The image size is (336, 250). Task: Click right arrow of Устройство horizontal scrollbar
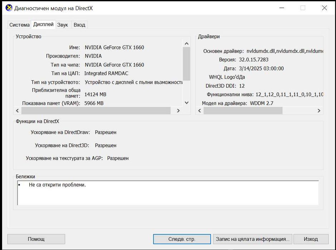(x=178, y=111)
